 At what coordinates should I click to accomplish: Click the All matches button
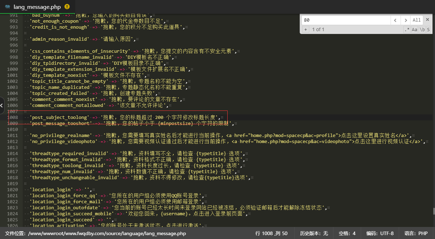(x=417, y=20)
